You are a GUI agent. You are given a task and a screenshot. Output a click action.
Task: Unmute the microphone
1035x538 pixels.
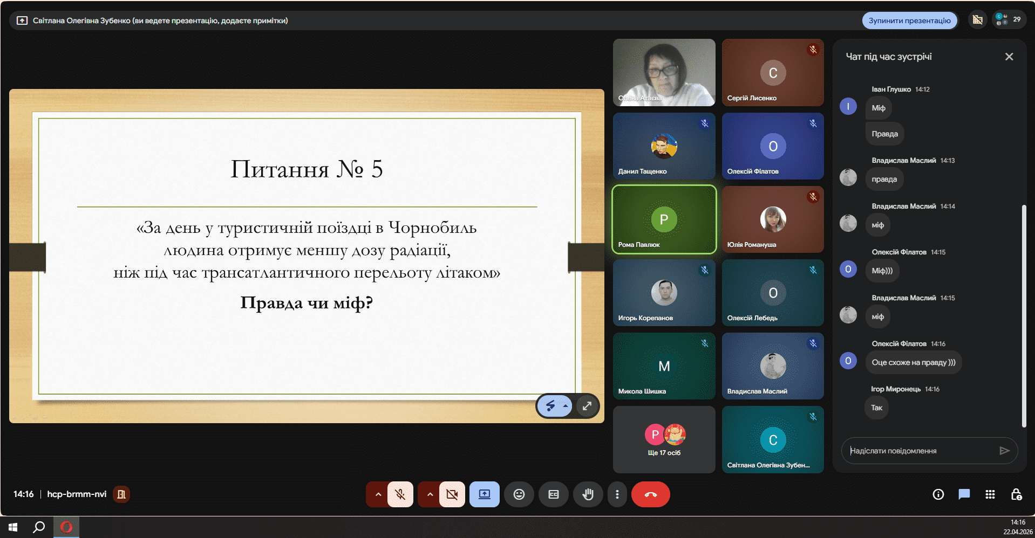click(400, 494)
